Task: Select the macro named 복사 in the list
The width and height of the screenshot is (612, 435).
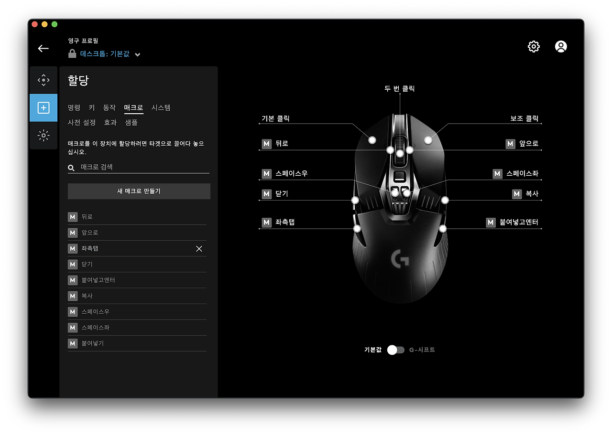Action: coord(137,296)
